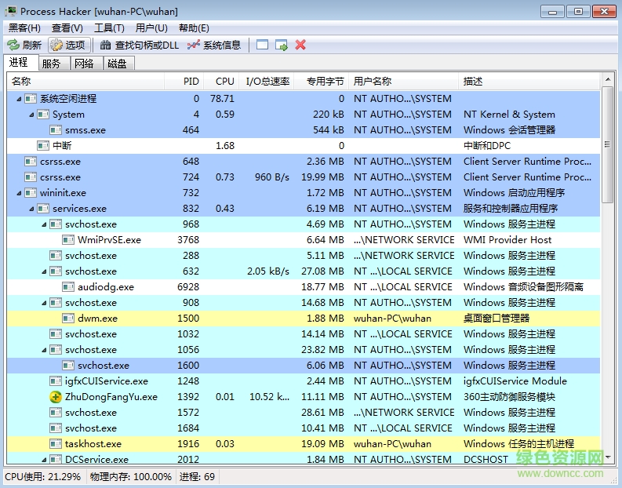The width and height of the screenshot is (622, 488).
Task: Click the red X terminate toolbar icon
Action: [300, 46]
